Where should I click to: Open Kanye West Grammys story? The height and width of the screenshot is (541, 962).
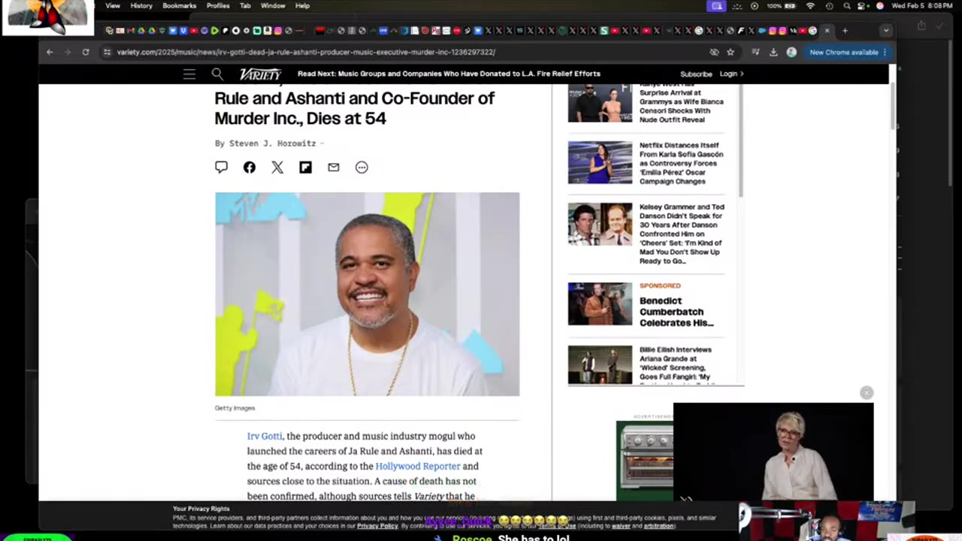click(x=682, y=104)
